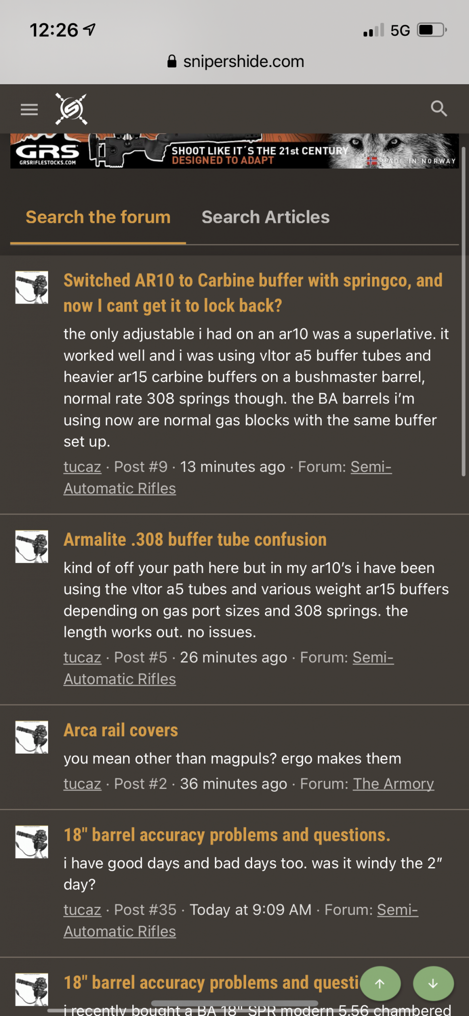The width and height of the screenshot is (469, 1016).
Task: Tap the lock icon next to snipershide.com
Action: [172, 62]
